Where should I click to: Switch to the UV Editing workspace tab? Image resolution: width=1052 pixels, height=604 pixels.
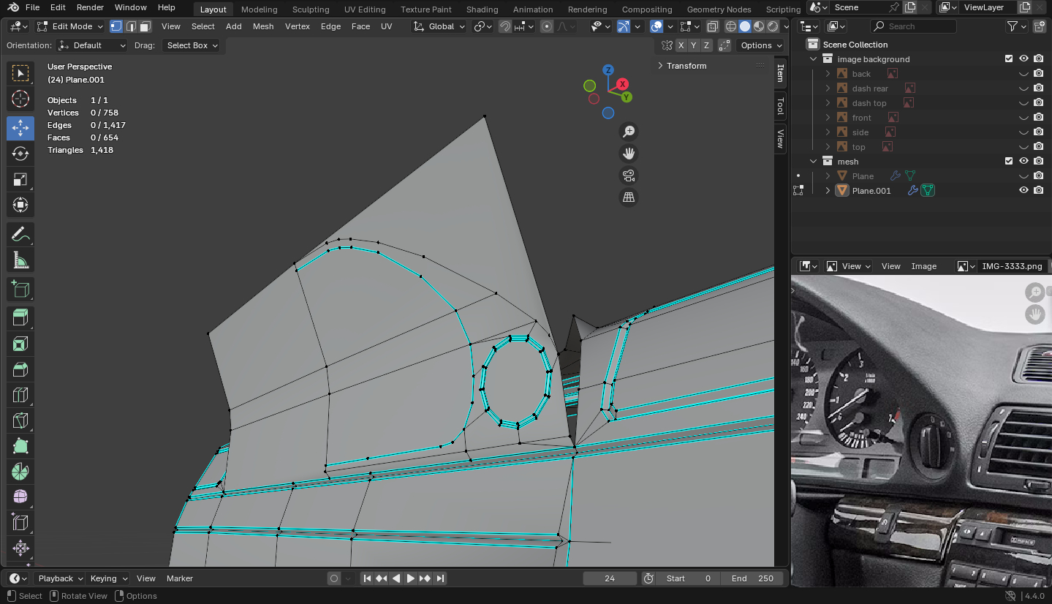tap(365, 10)
